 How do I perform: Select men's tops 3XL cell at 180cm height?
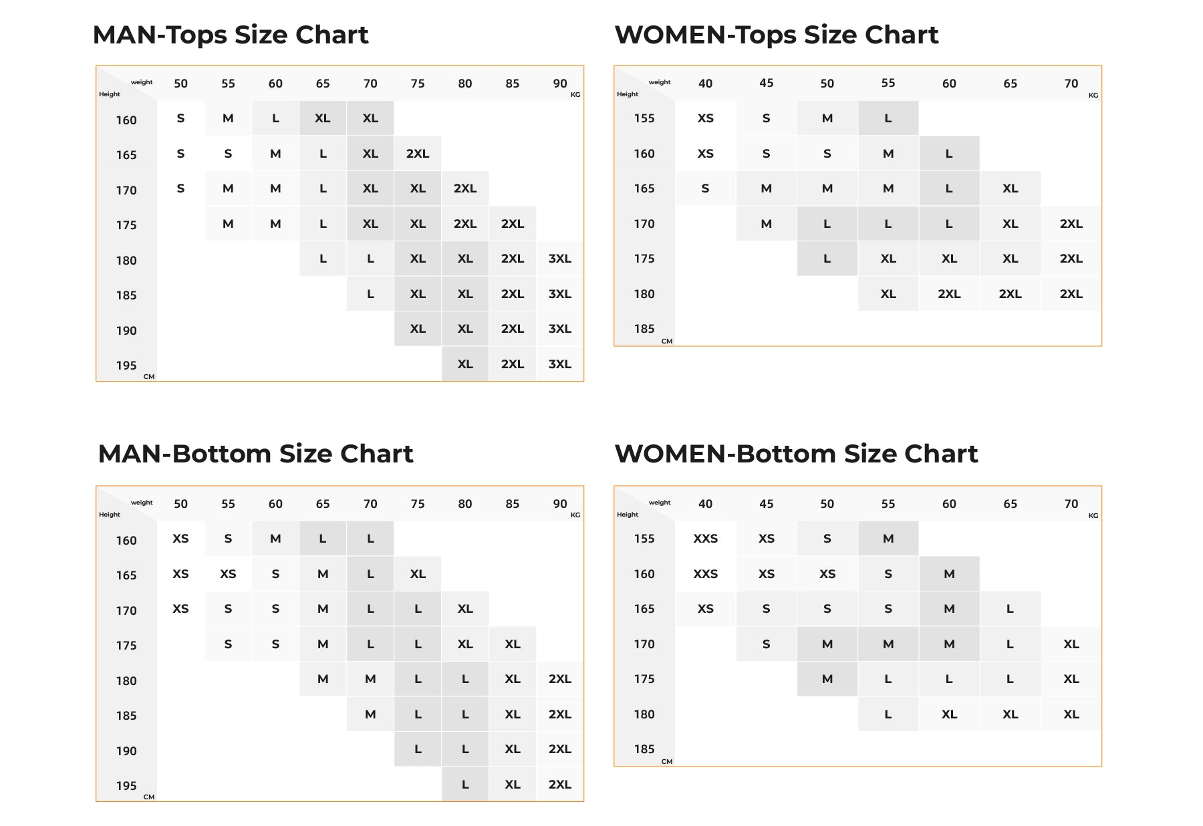click(559, 259)
